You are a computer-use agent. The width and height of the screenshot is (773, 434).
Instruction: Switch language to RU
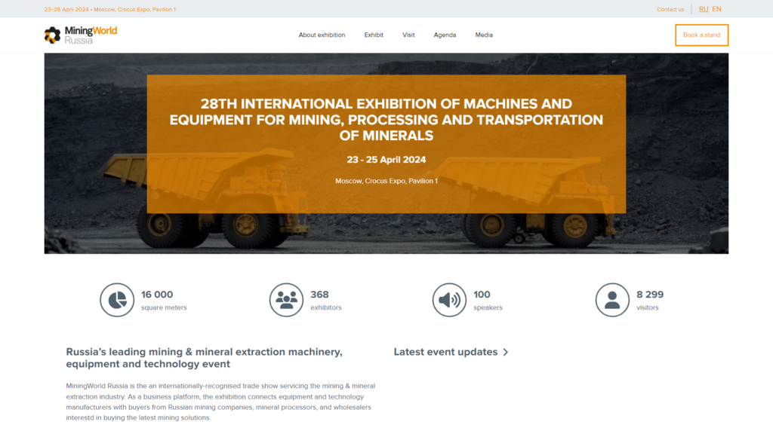click(x=704, y=9)
